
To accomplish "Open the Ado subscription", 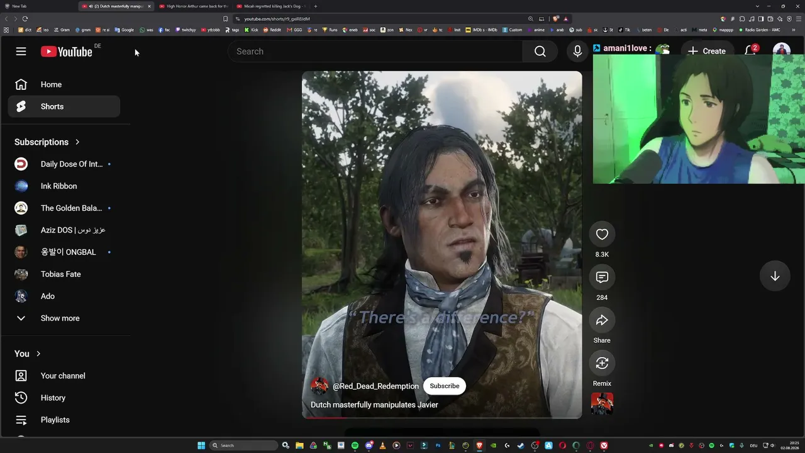I will tap(64, 296).
